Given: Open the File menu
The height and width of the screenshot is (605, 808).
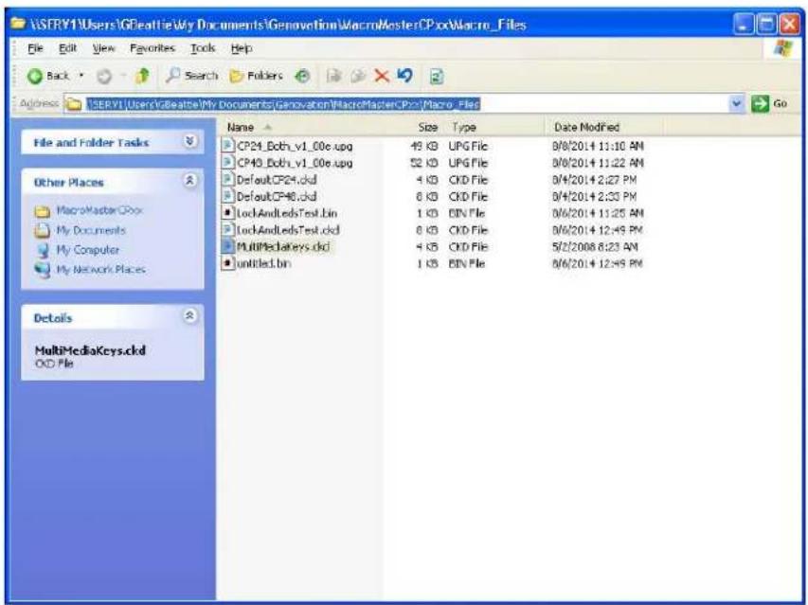Looking at the screenshot, I should 36,48.
